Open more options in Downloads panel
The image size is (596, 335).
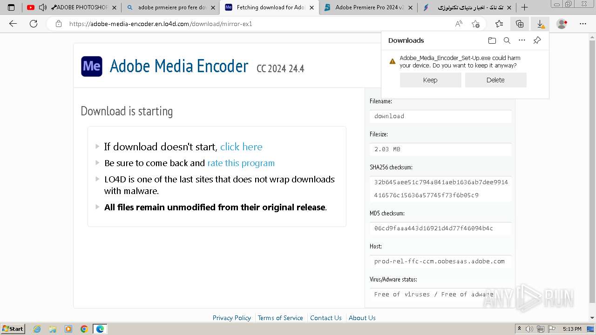522,40
